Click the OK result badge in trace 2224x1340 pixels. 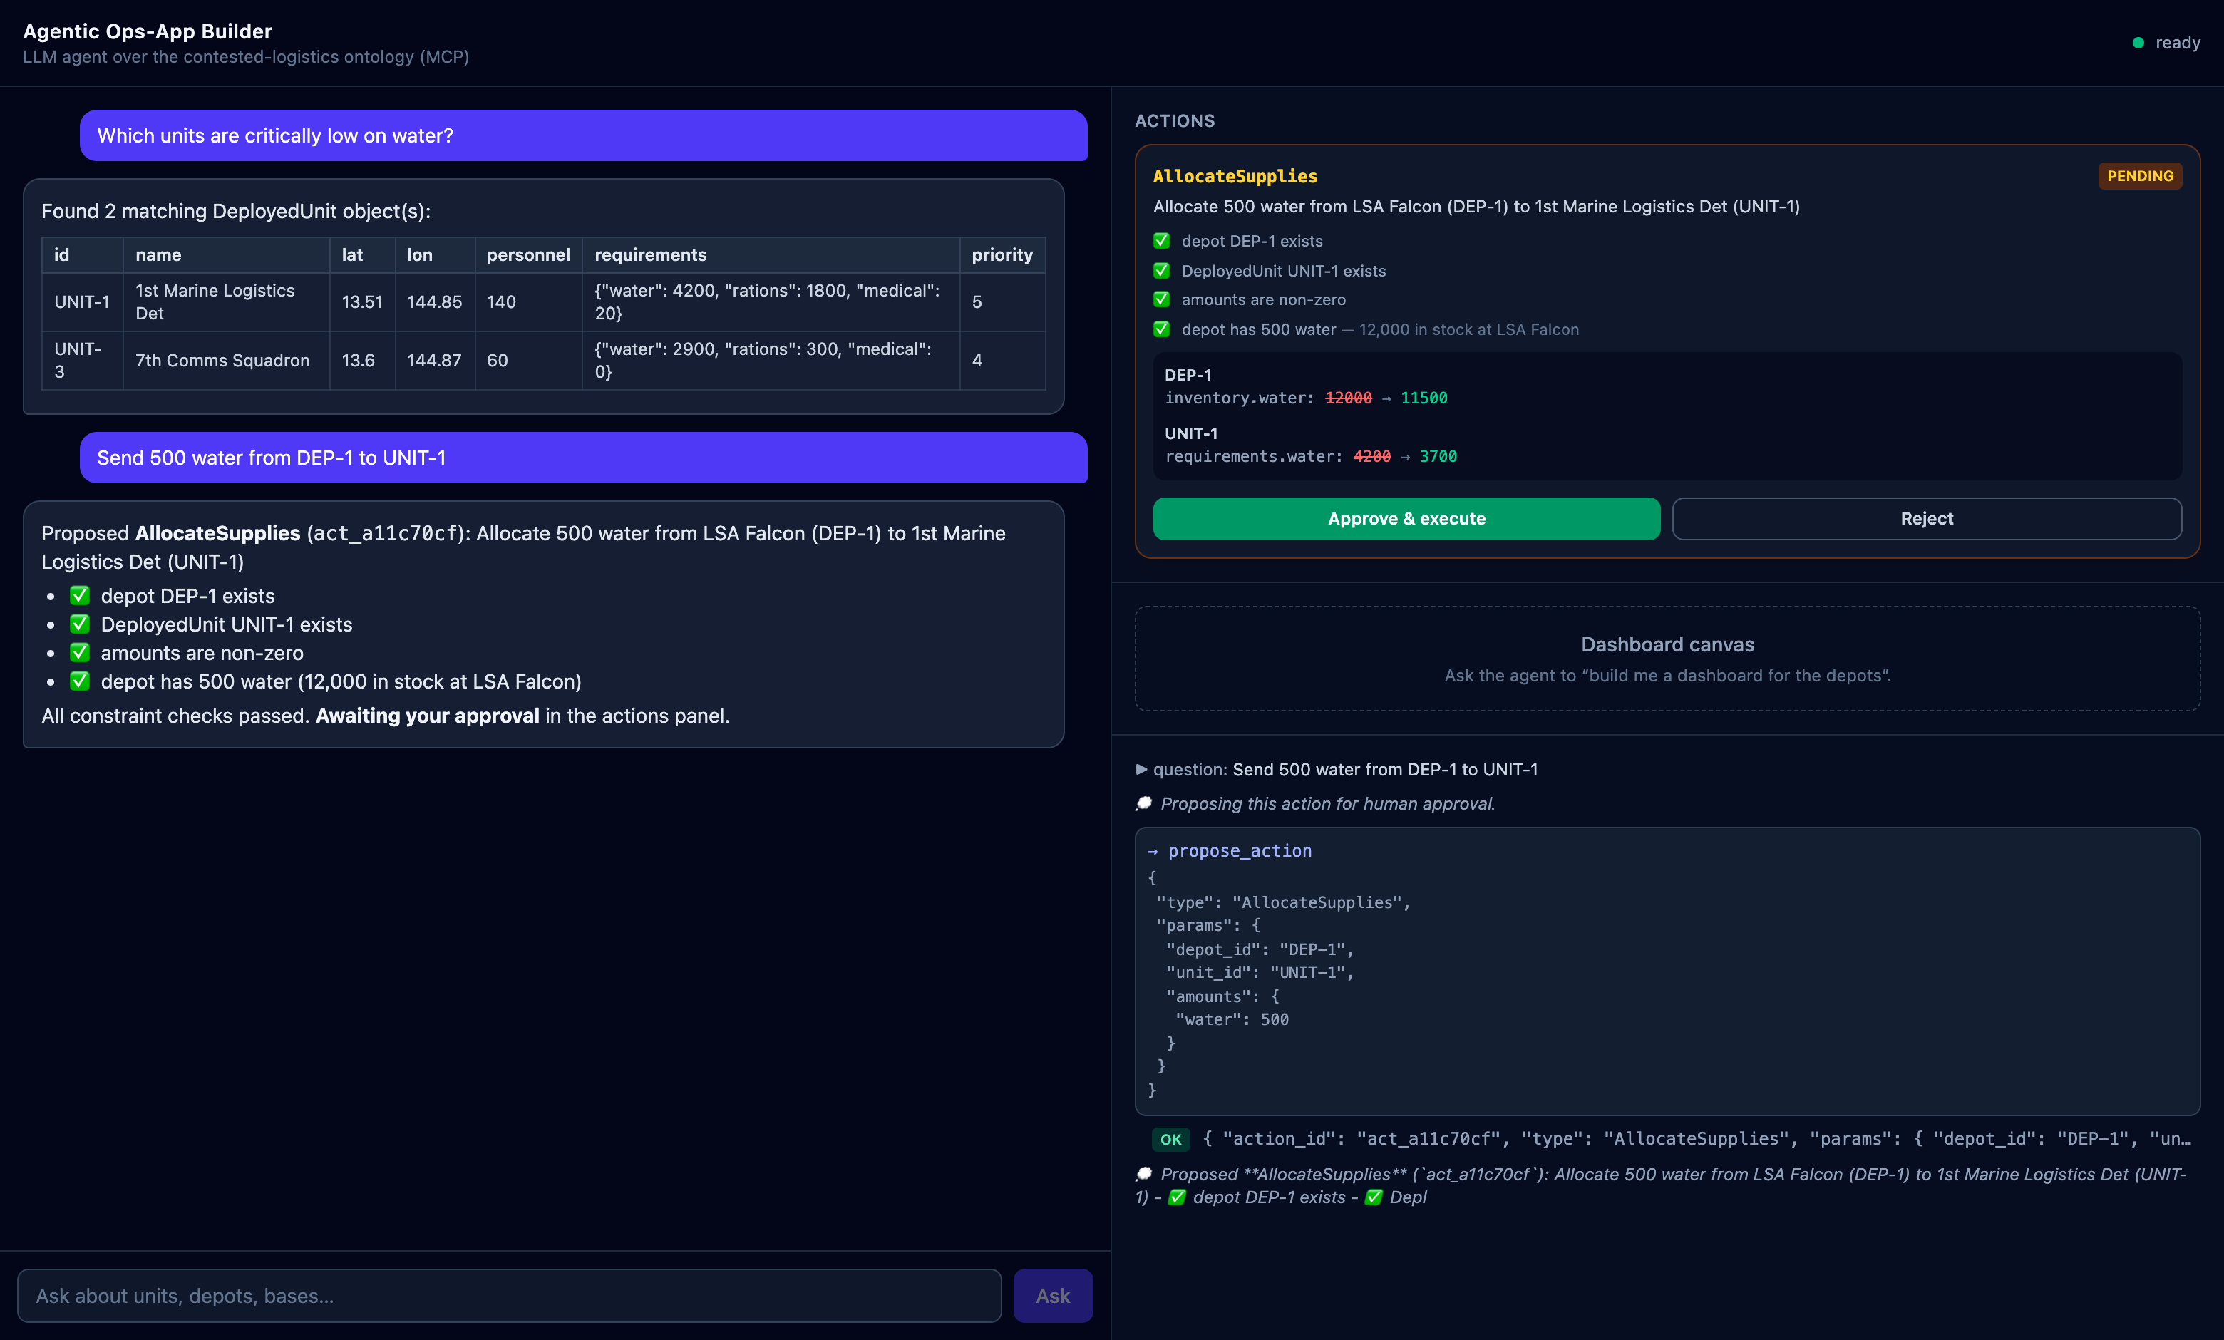pos(1170,1140)
